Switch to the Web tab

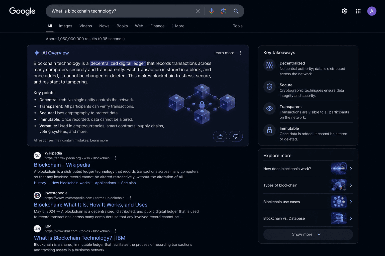pos(139,26)
